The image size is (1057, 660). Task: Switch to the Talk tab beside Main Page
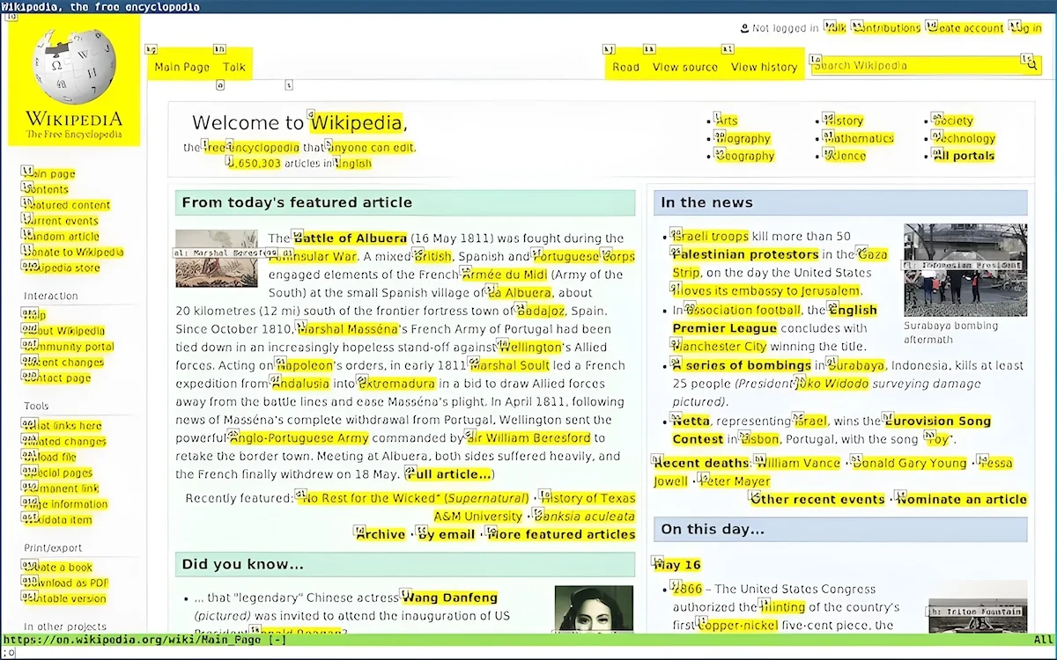[x=234, y=67]
